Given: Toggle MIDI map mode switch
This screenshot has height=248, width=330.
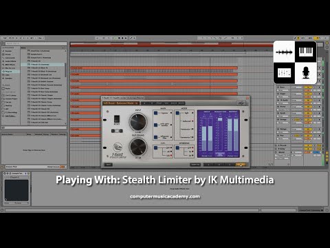Looking at the screenshot, I should (311, 38).
